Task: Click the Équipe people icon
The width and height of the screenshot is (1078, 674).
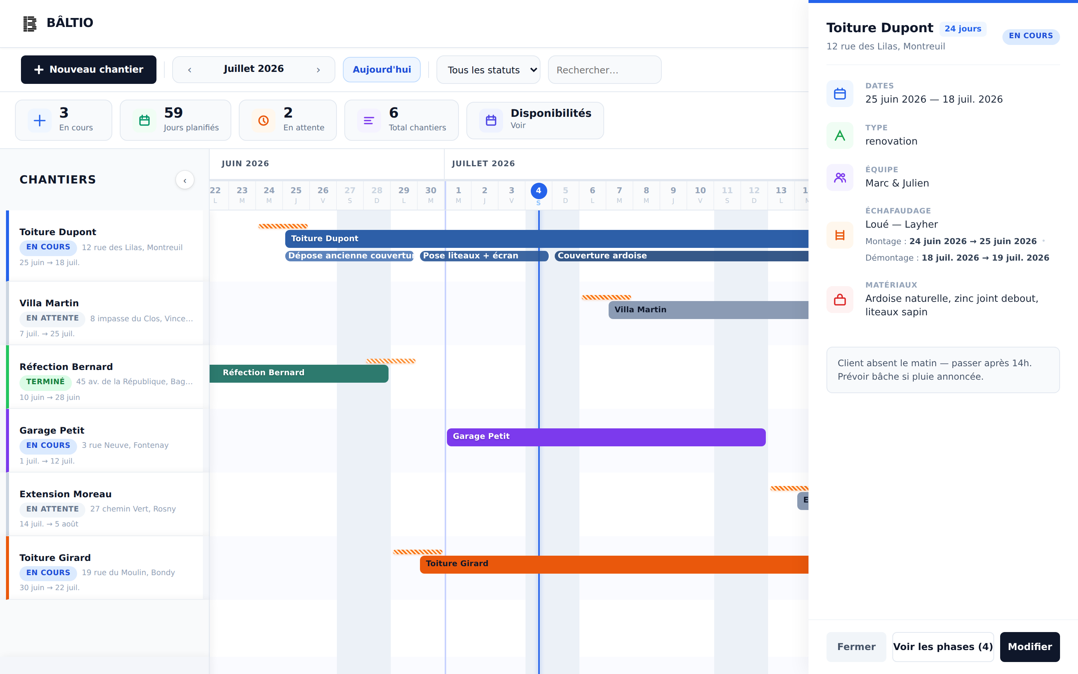Action: tap(840, 177)
